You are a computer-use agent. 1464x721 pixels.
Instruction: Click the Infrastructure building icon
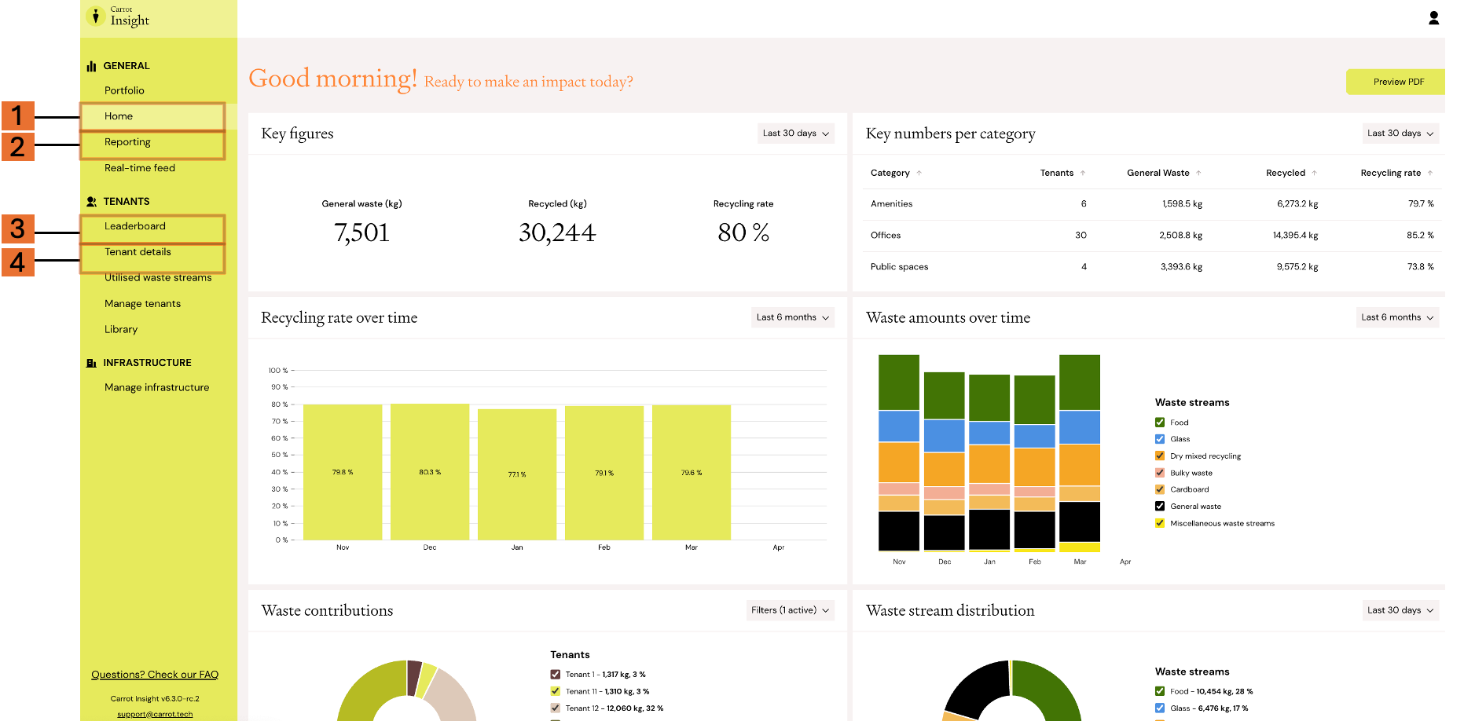(x=92, y=363)
